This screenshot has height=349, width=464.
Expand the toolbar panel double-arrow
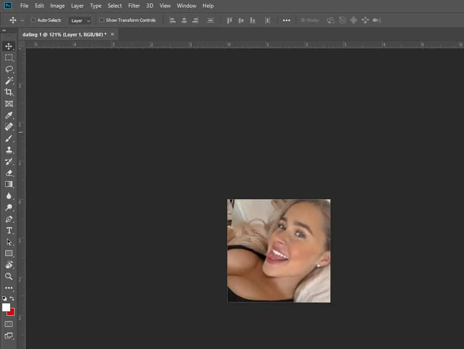click(4, 31)
